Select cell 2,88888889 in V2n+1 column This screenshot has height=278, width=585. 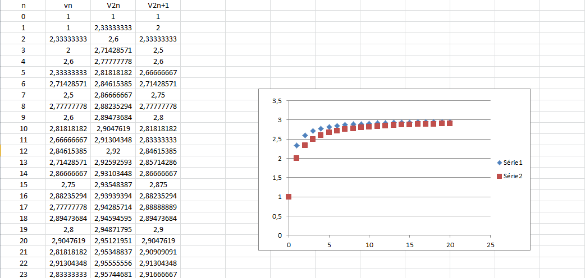coord(158,207)
